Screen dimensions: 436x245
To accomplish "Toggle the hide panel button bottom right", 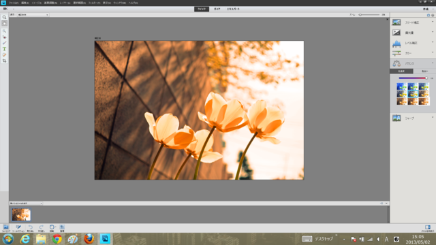I will click(428, 228).
